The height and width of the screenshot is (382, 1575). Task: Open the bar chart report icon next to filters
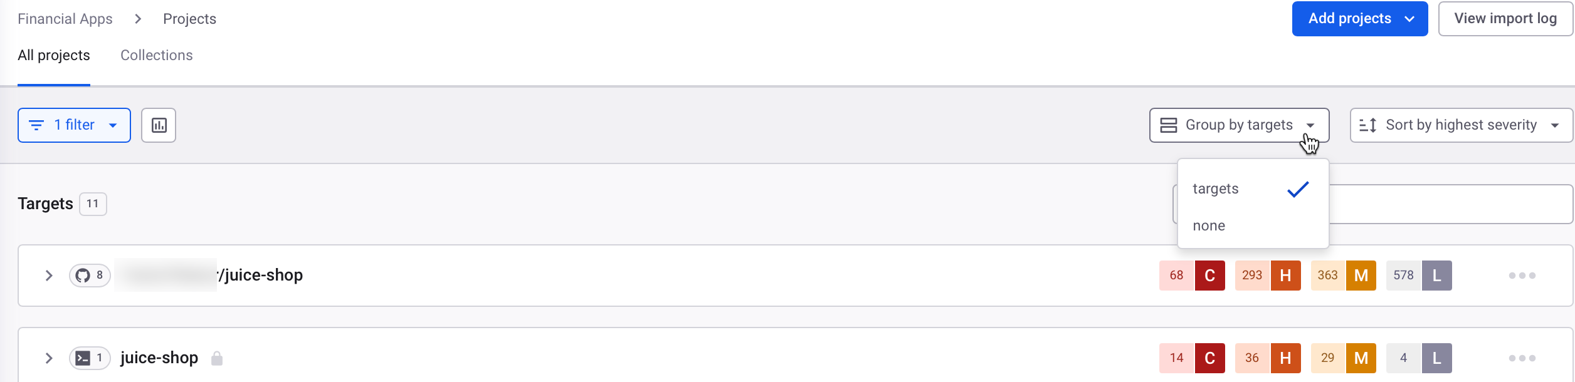158,125
